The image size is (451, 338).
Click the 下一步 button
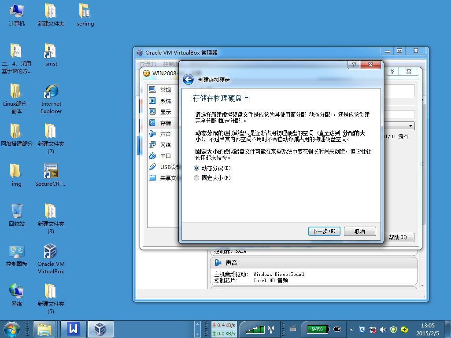tap(324, 231)
